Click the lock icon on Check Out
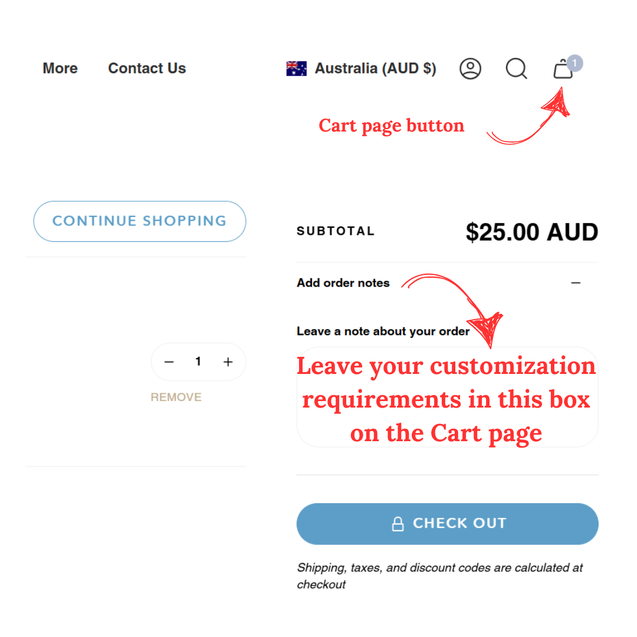637x637 pixels. 398,524
